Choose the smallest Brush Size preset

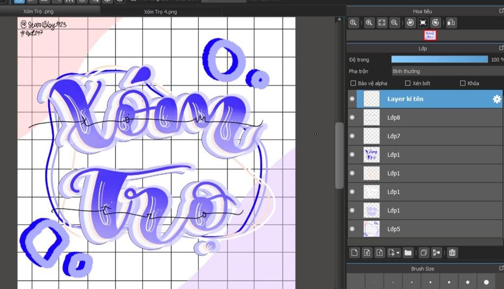(x=355, y=282)
